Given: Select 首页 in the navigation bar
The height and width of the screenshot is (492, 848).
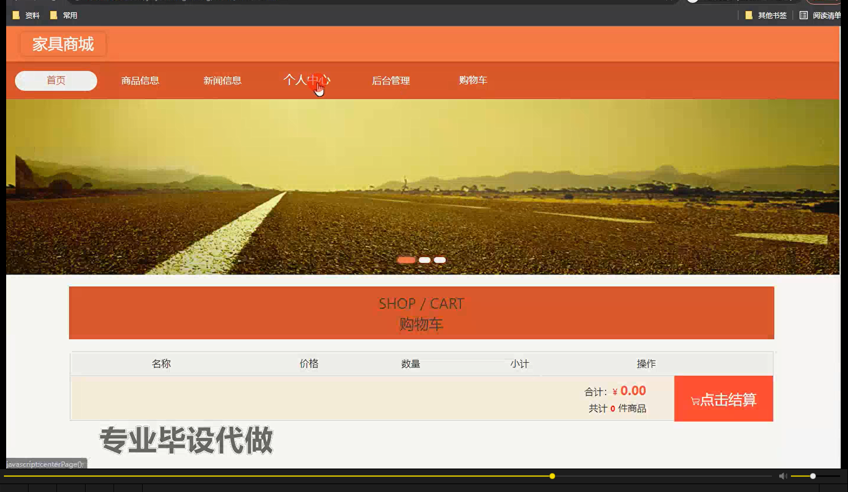Looking at the screenshot, I should pos(55,80).
